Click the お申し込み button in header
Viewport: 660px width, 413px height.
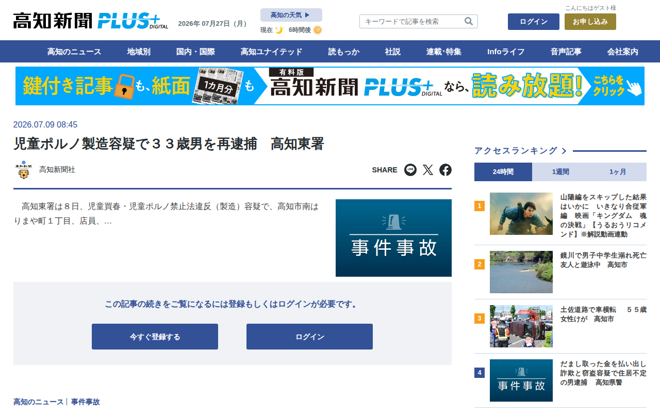tap(590, 22)
